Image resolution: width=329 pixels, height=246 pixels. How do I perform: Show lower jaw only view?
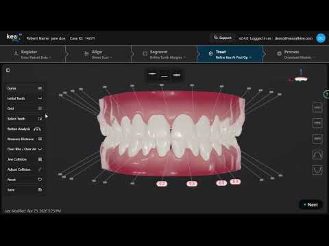point(164,76)
